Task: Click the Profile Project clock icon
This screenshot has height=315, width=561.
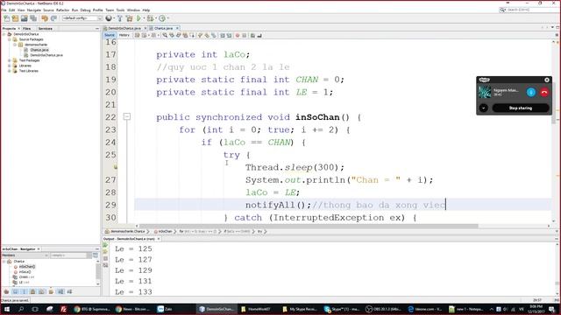Action: [162, 18]
